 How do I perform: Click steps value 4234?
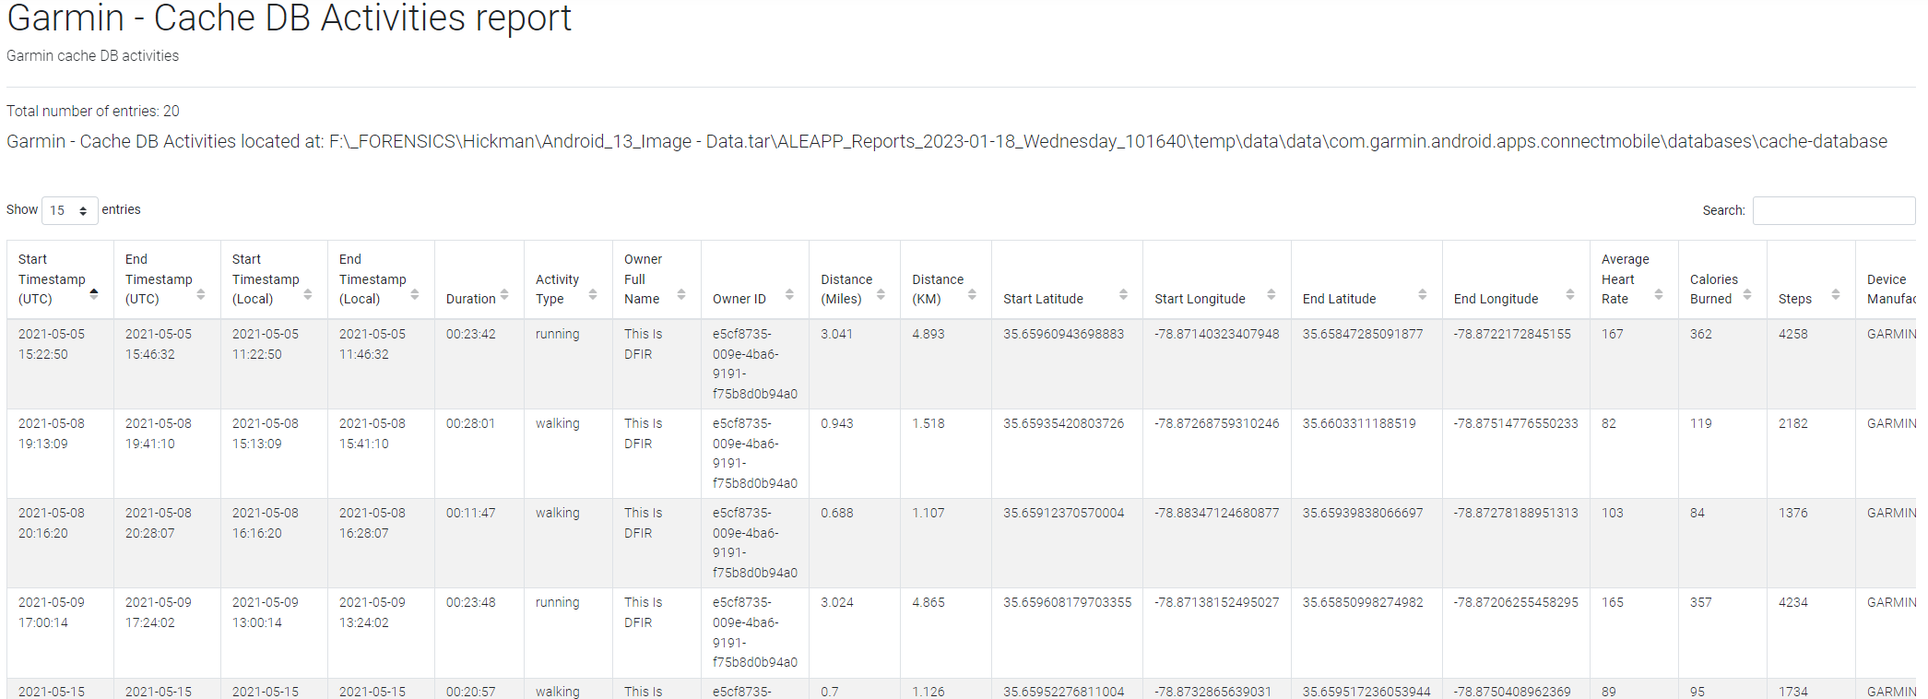[x=1792, y=602]
